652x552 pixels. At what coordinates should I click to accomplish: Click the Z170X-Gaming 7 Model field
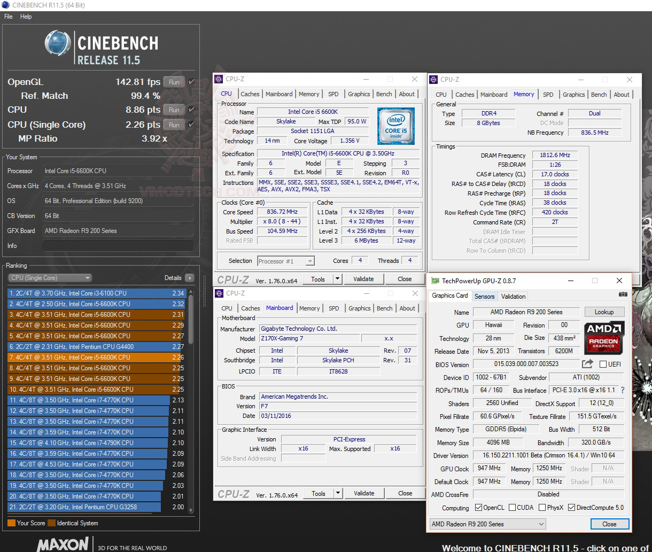click(x=309, y=338)
